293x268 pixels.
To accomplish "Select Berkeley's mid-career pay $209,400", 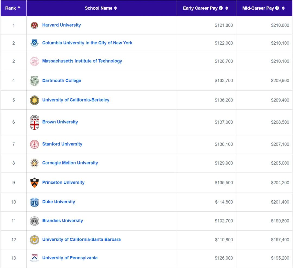I will pos(280,100).
